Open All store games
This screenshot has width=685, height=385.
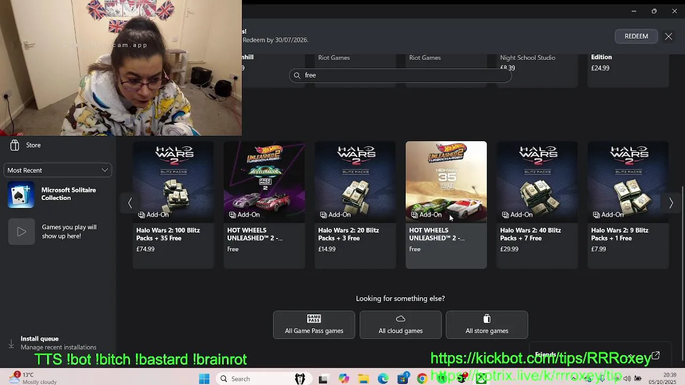[487, 325]
